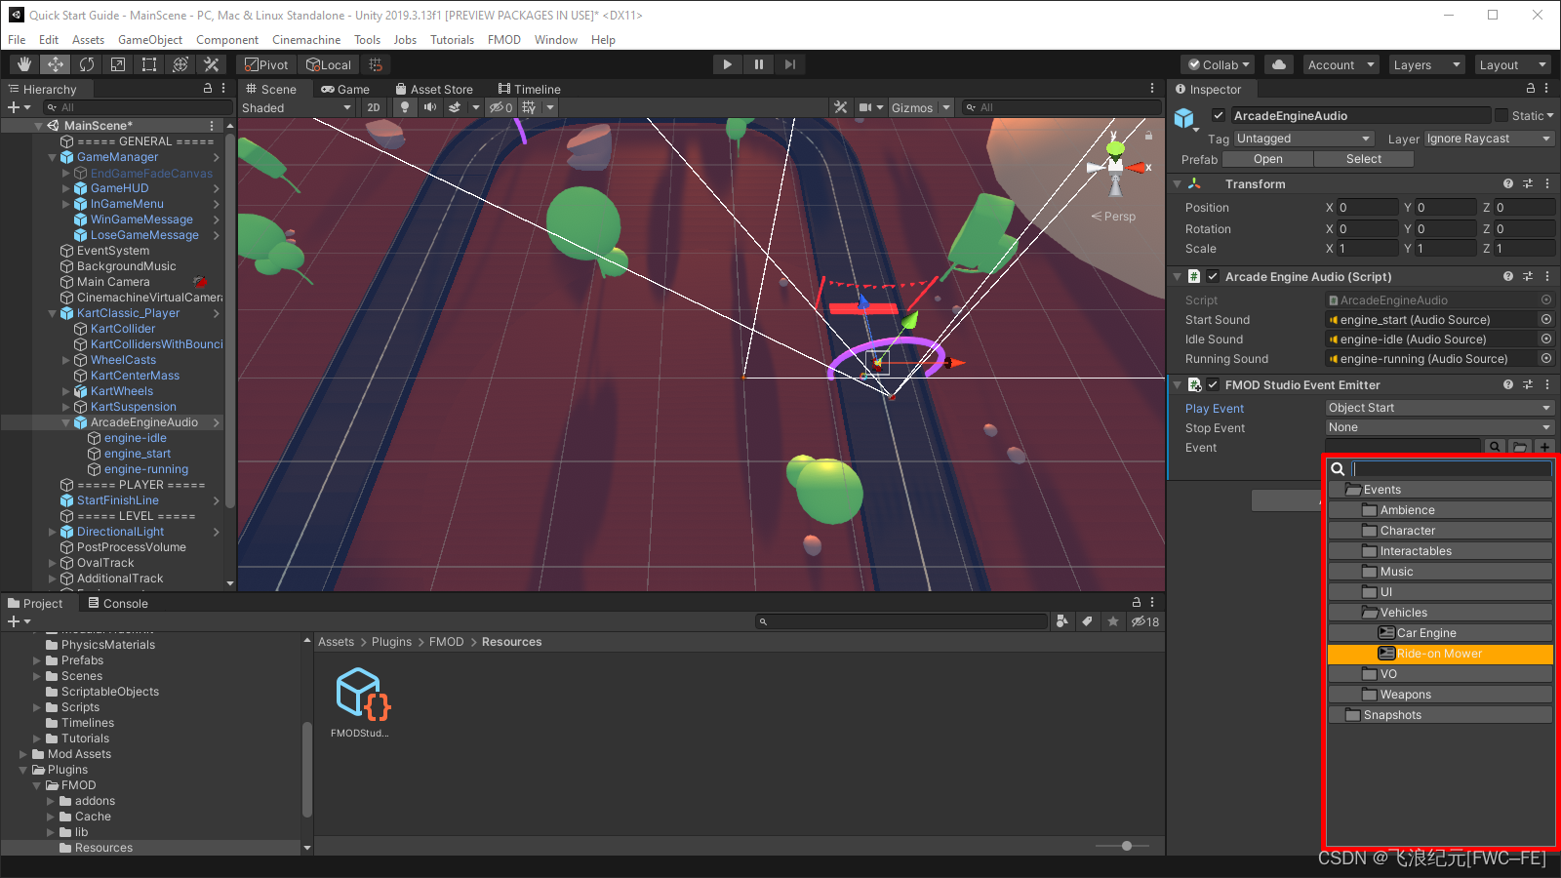Open the FMOD menu

click(504, 40)
